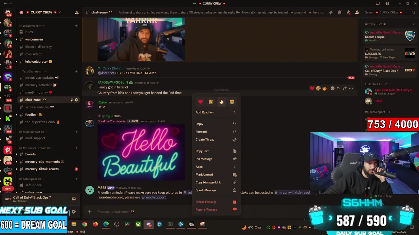Open Firefox from taskbar
419x235 pixels.
point(95,224)
